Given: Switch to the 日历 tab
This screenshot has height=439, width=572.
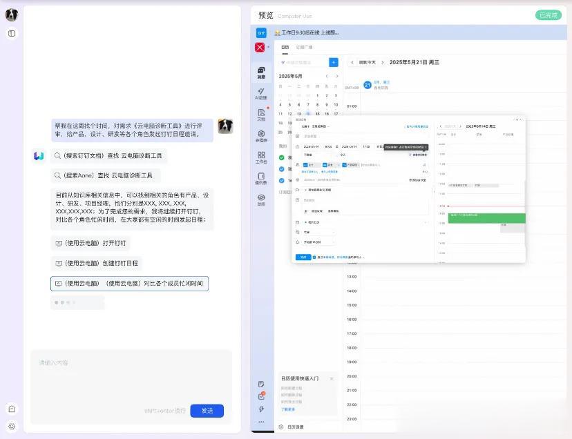Looking at the screenshot, I should point(284,47).
